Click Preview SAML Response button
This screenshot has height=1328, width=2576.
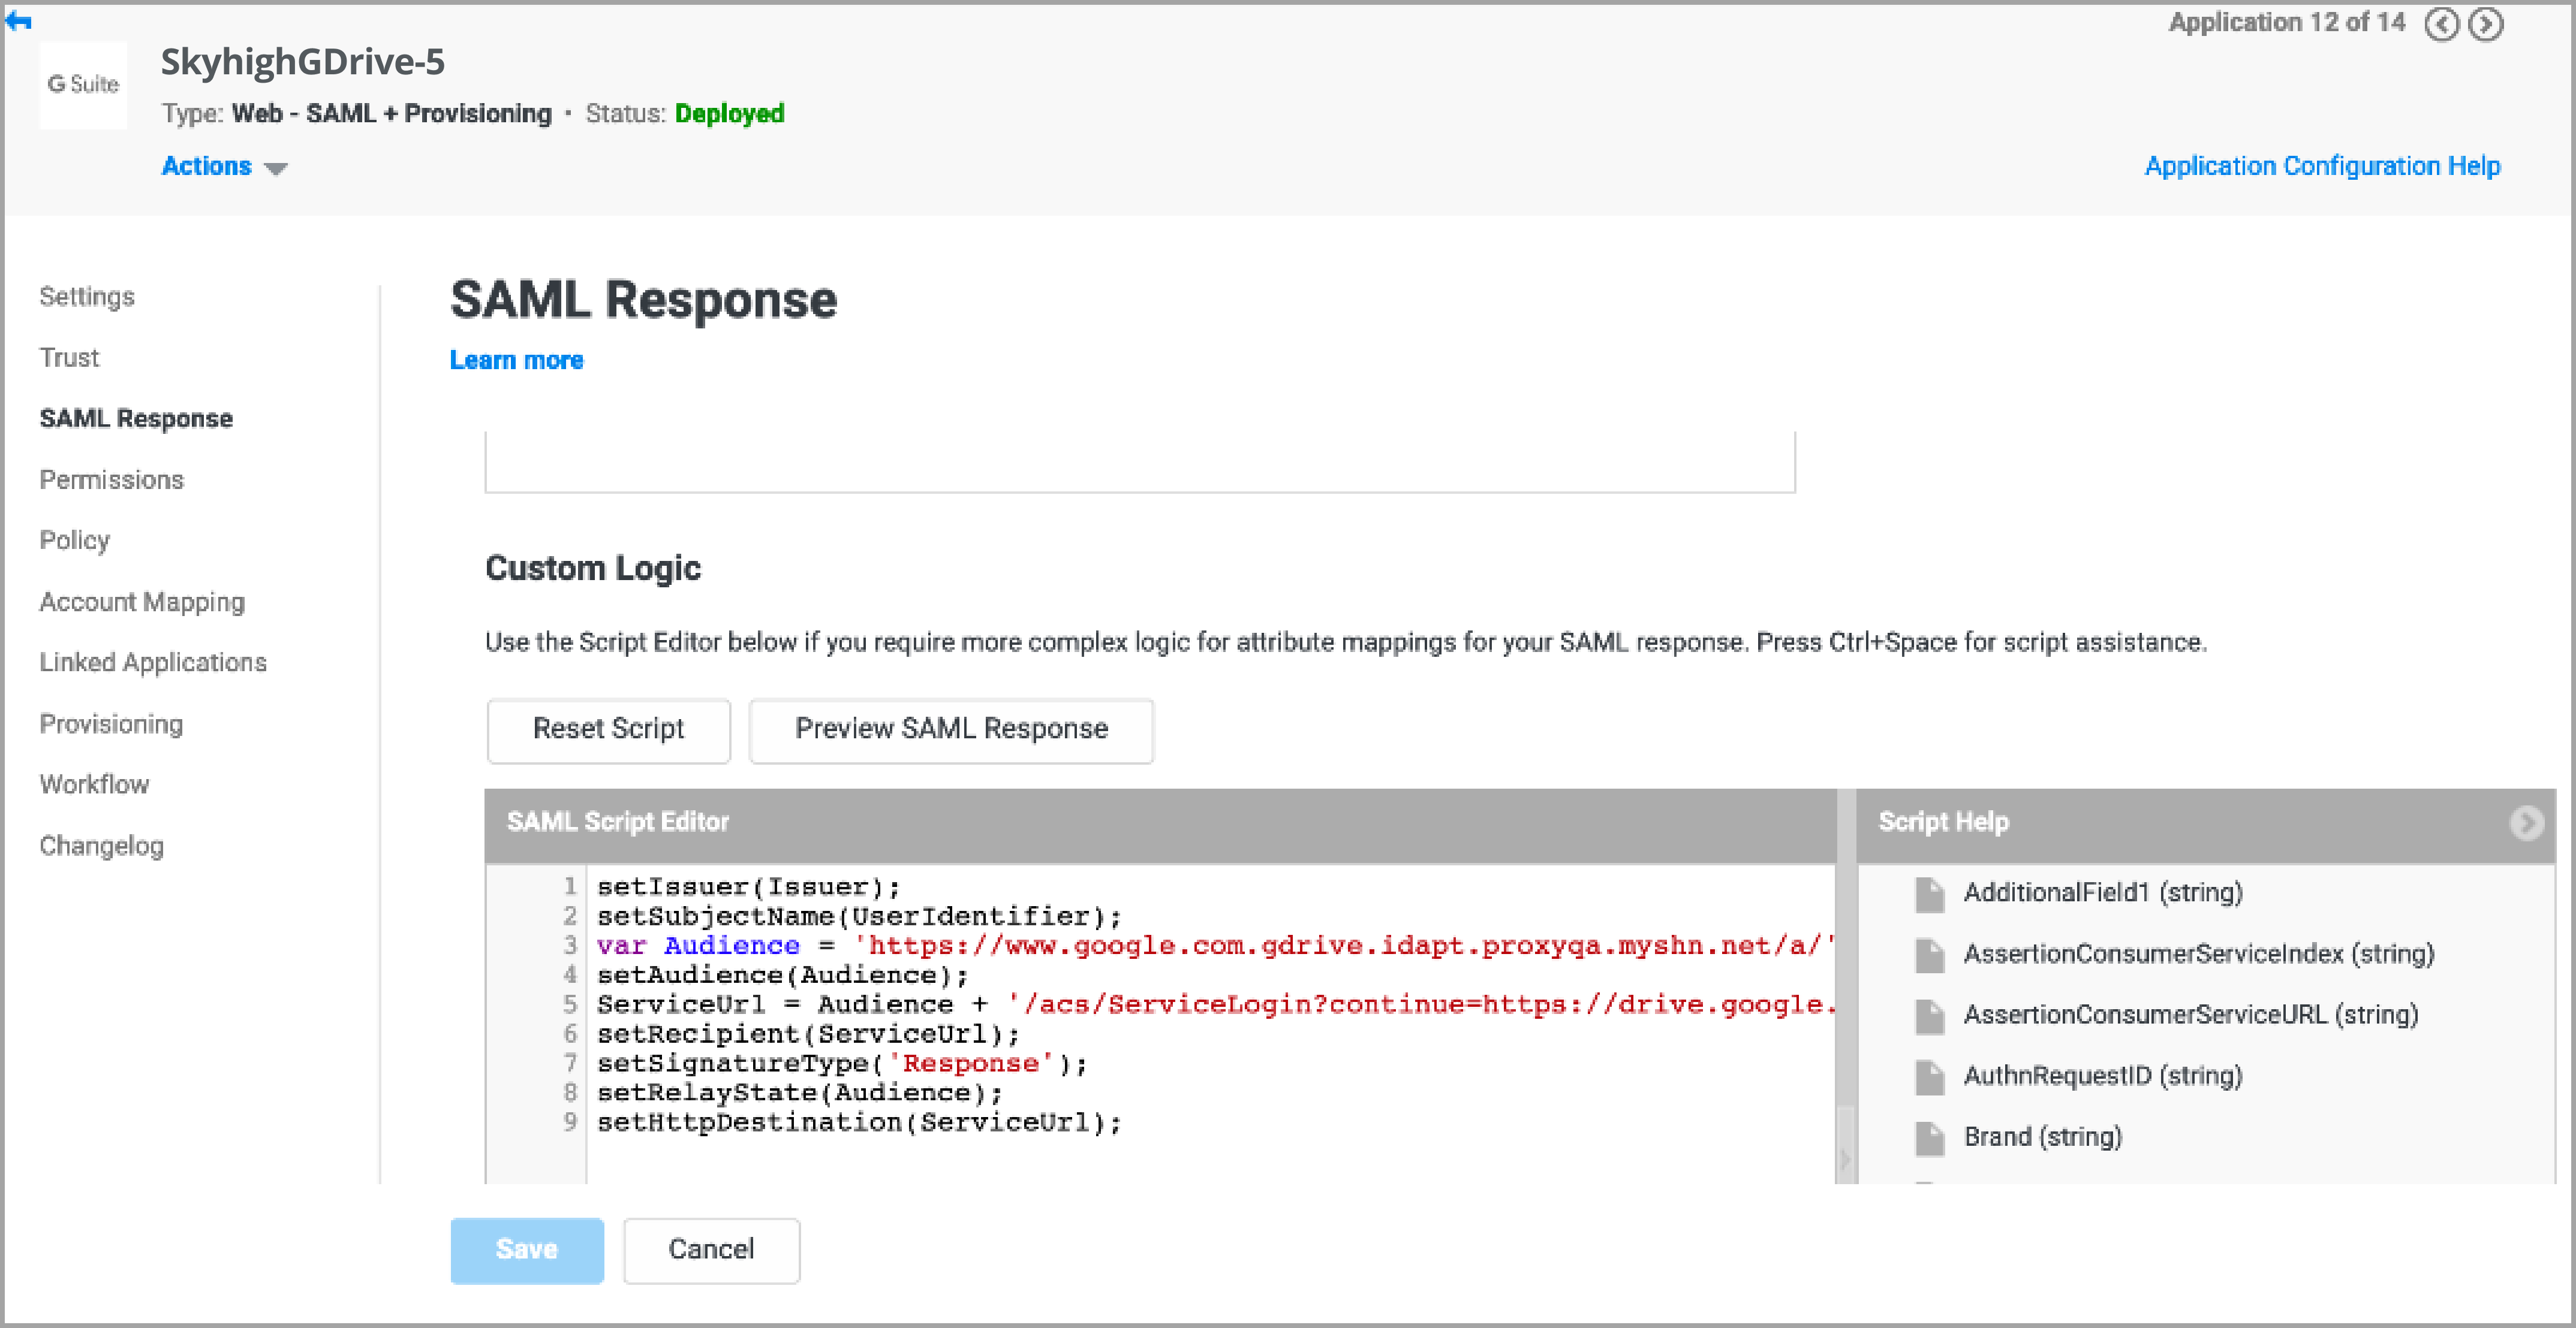[x=950, y=729]
